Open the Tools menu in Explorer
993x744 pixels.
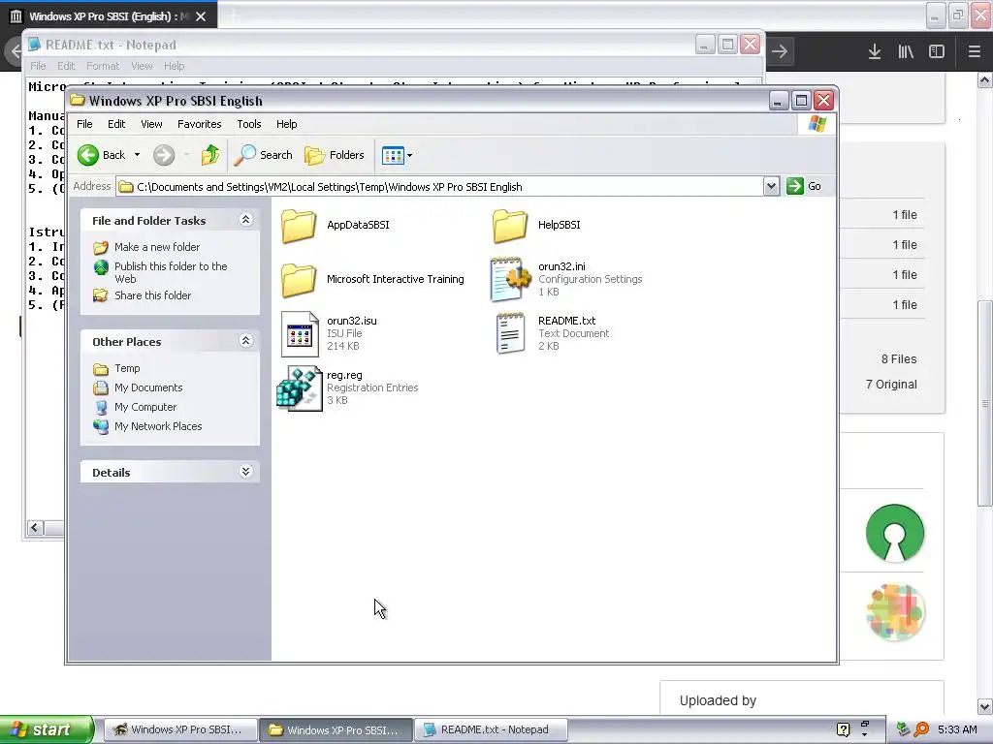pos(249,124)
